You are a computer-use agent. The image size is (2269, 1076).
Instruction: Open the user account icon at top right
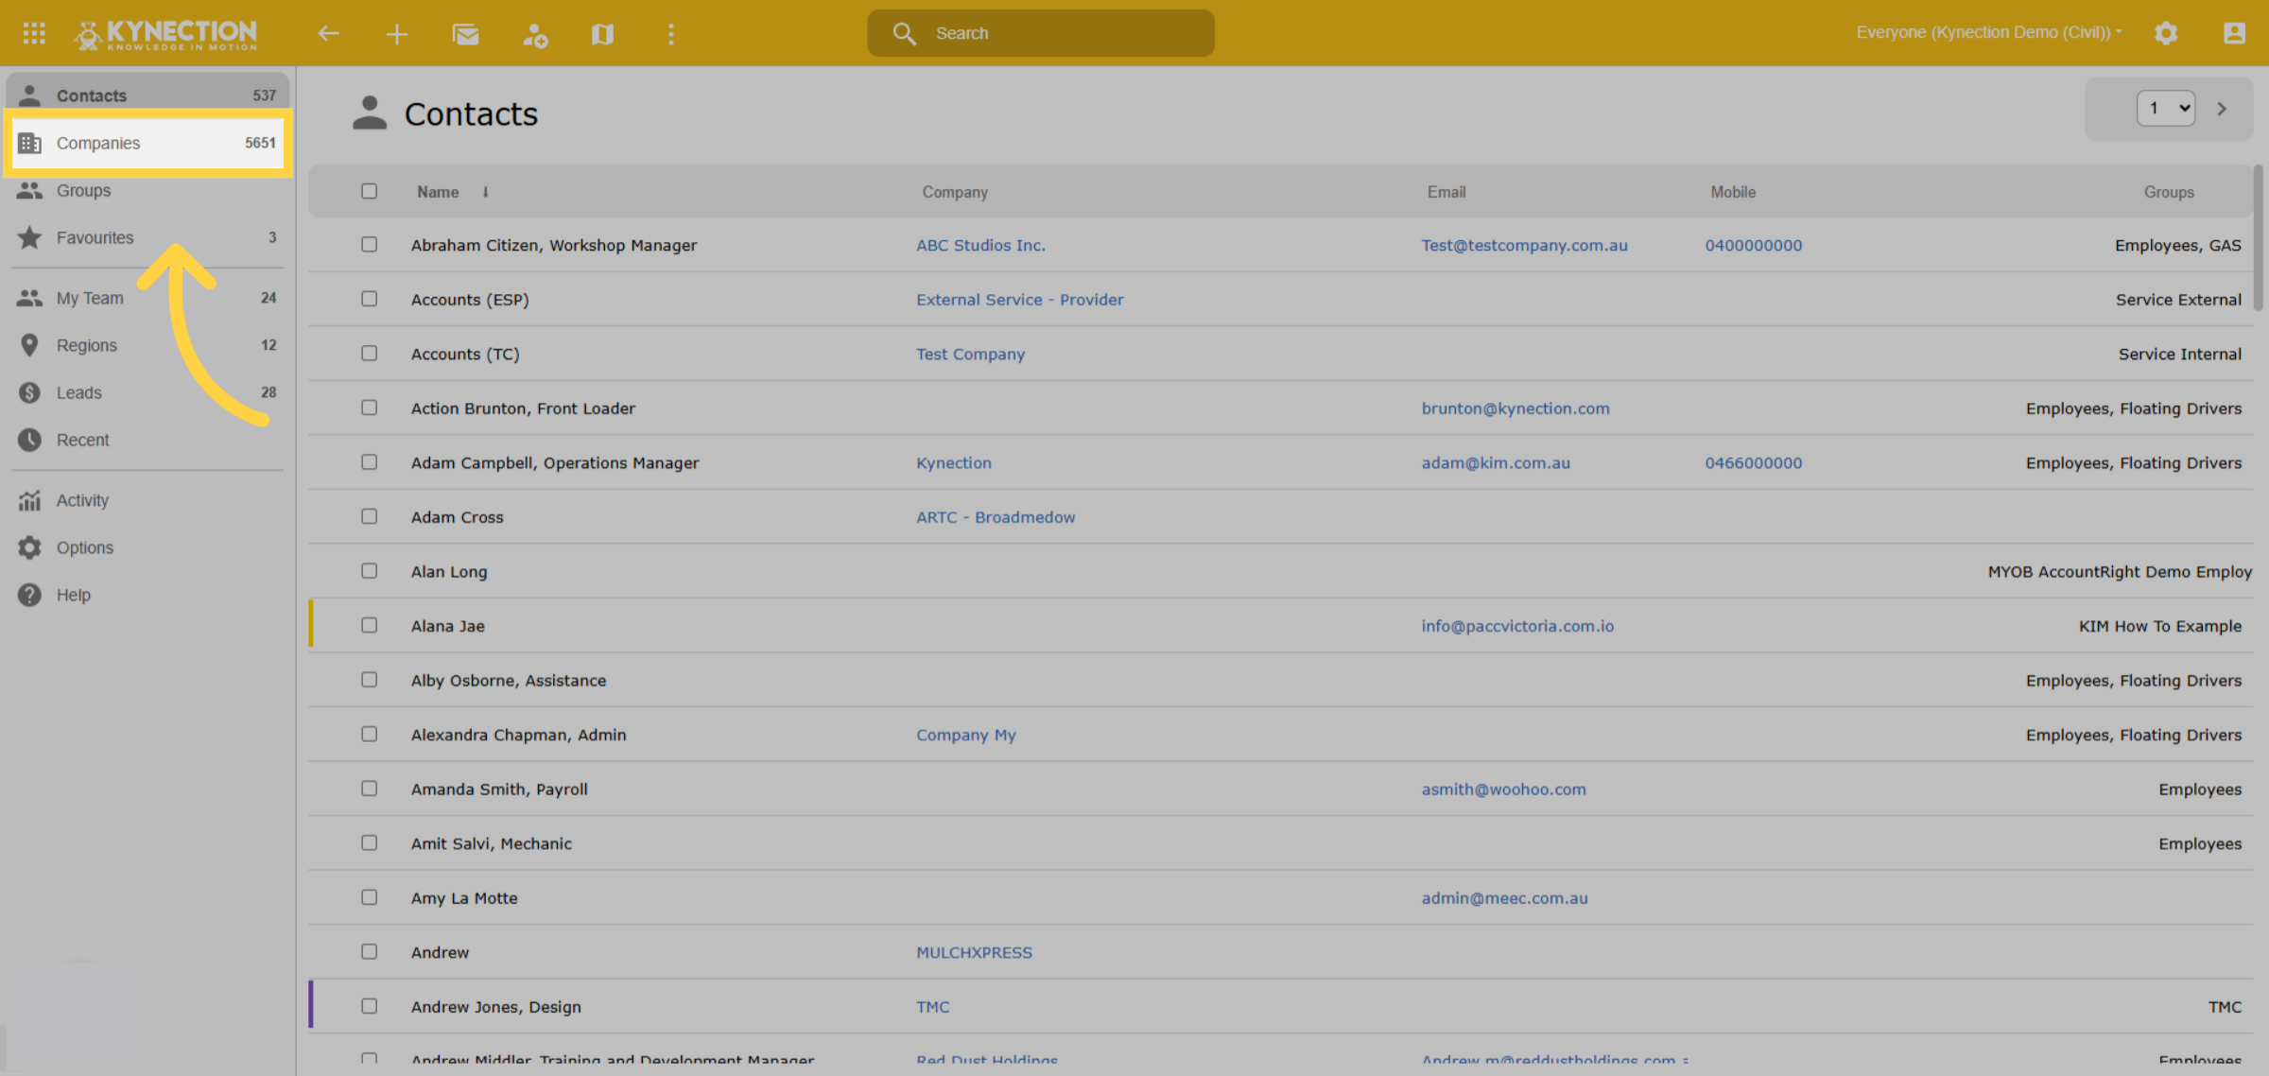(x=2234, y=33)
